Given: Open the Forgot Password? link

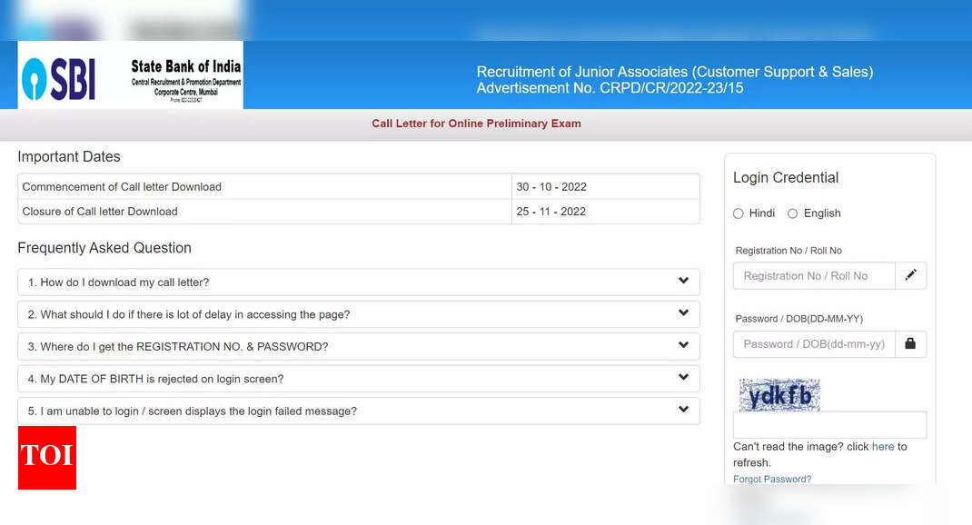Looking at the screenshot, I should click(x=772, y=480).
